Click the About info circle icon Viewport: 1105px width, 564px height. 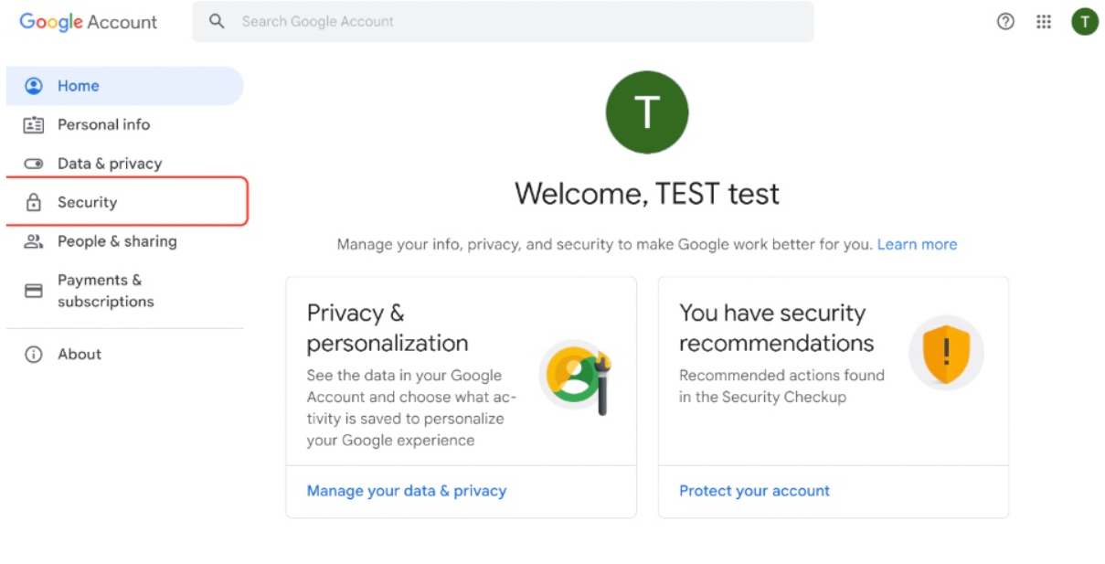[x=34, y=355]
